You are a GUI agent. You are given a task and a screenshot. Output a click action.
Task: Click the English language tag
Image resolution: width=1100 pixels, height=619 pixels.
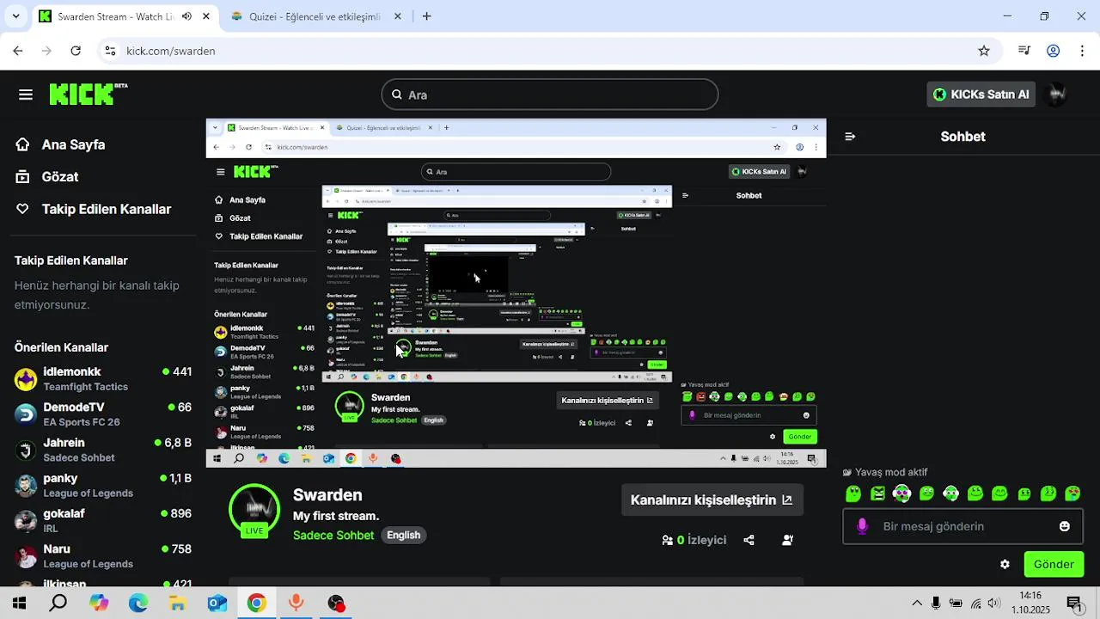pyautogui.click(x=403, y=535)
